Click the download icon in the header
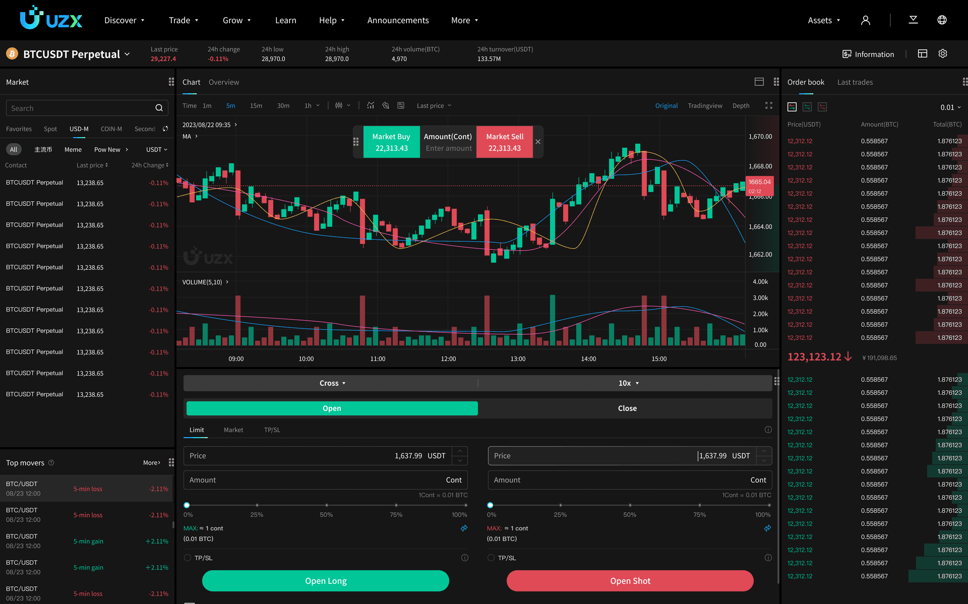The height and width of the screenshot is (604, 968). pos(913,20)
